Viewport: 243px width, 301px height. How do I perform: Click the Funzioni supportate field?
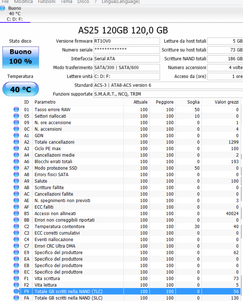168,94
